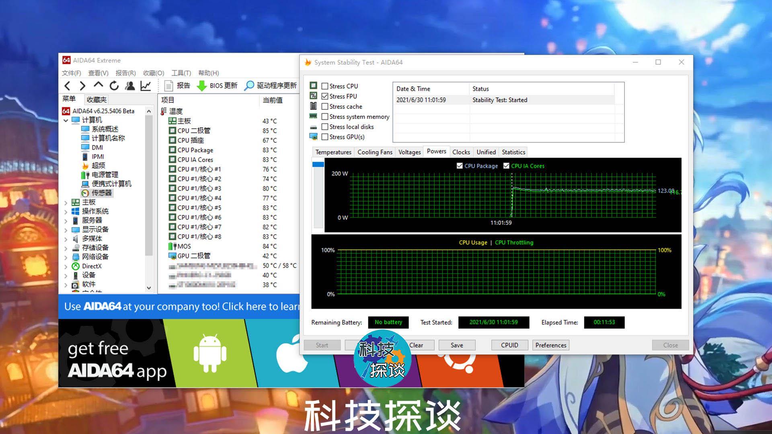Click the FPU stress percent icon
This screenshot has width=772, height=434.
pos(313,96)
